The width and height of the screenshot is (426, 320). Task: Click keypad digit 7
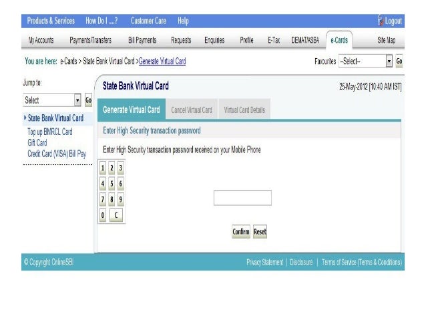(x=103, y=200)
